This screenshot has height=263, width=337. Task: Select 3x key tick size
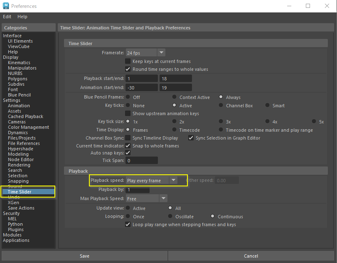(x=221, y=122)
